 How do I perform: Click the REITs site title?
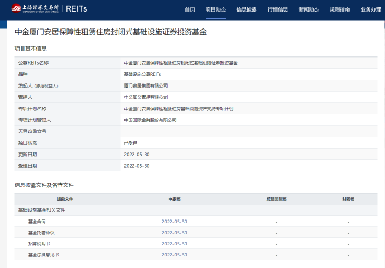[x=76, y=9]
